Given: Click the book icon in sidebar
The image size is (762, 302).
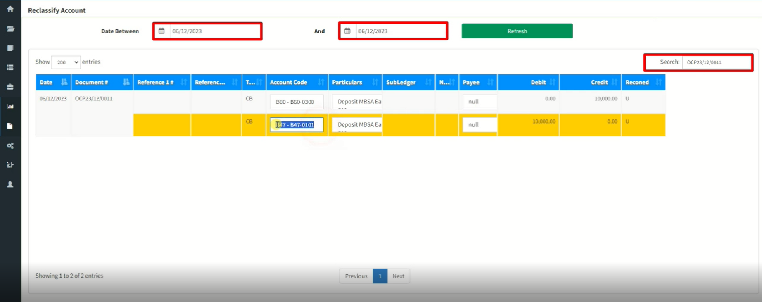Looking at the screenshot, I should tap(10, 48).
